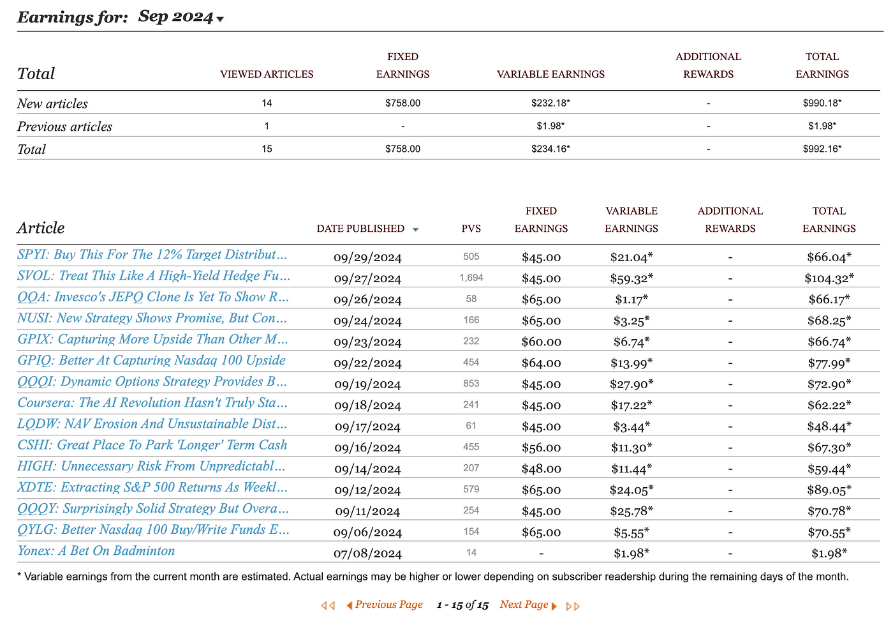Select the $59.32* variable earnings cell
Image resolution: width=893 pixels, height=627 pixels.
pyautogui.click(x=631, y=278)
